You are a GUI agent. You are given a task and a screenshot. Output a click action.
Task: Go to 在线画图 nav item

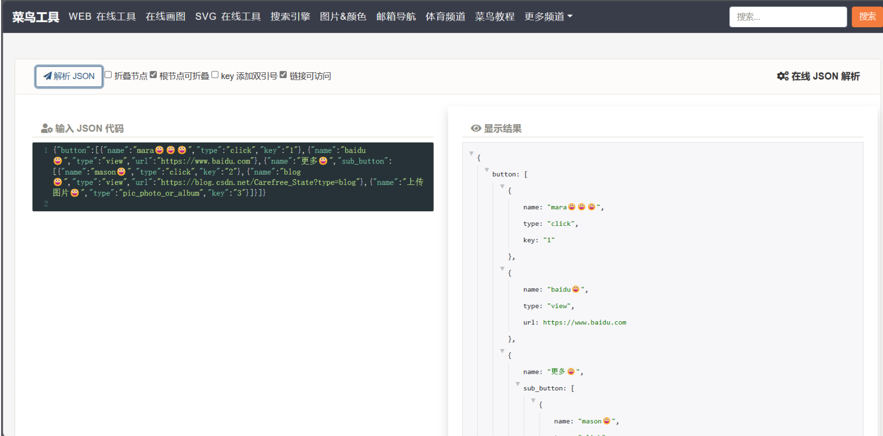coord(166,17)
